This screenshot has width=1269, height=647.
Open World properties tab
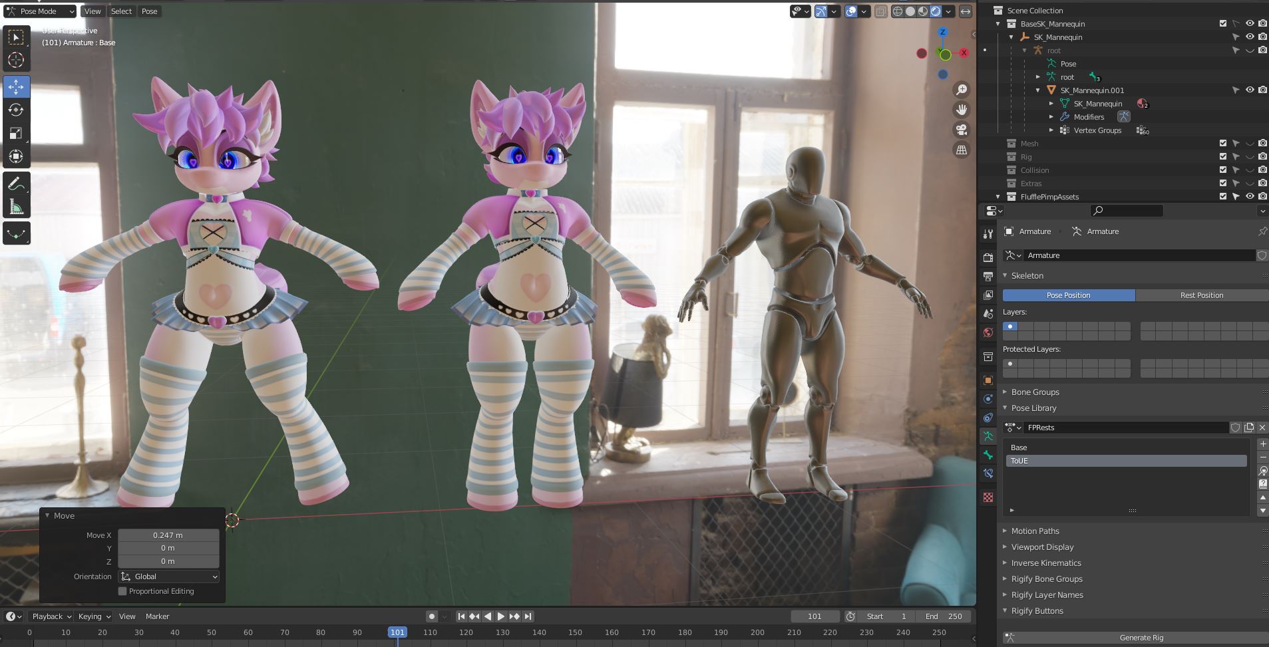pos(988,332)
